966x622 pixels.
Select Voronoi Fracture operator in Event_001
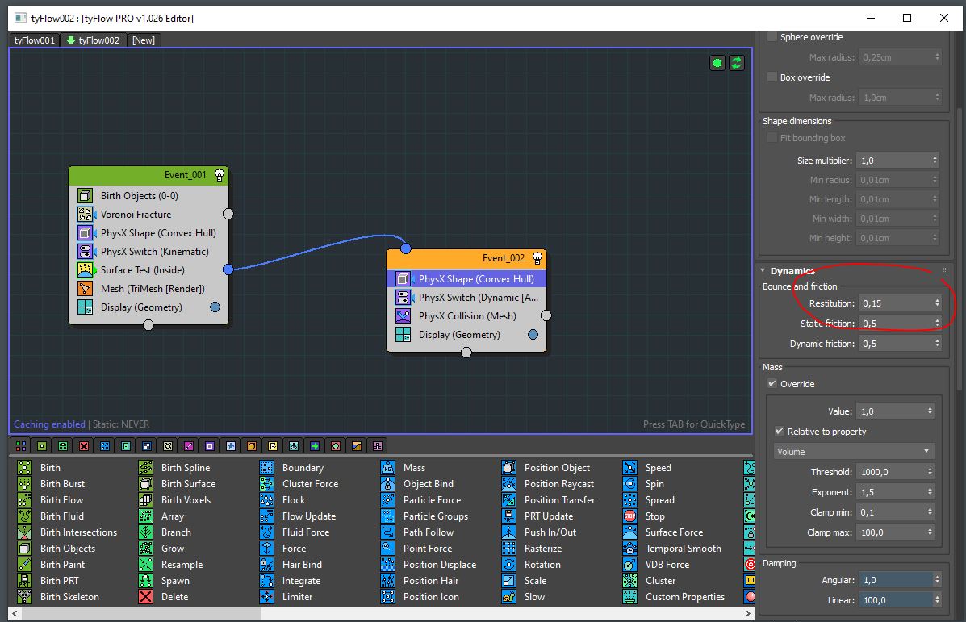tap(148, 215)
